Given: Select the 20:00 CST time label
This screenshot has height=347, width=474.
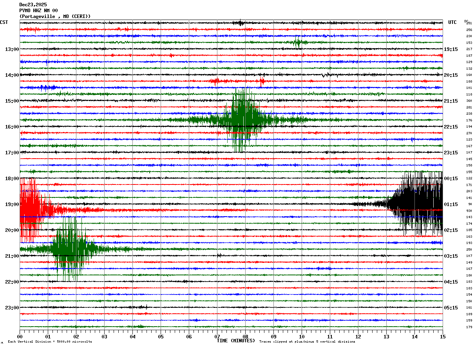Looking at the screenshot, I should pos(12,230).
